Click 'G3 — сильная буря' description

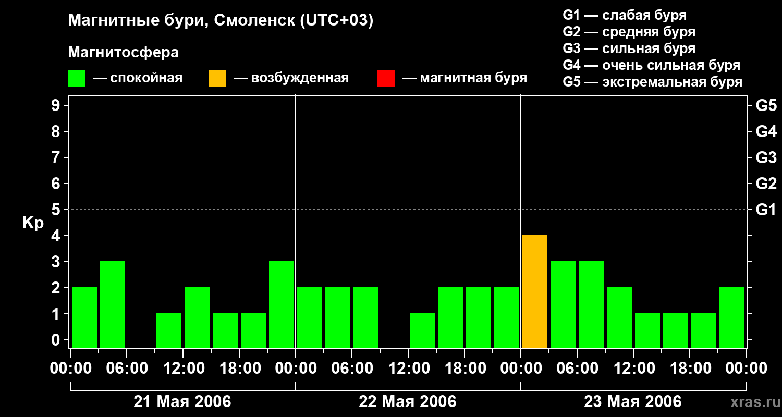click(629, 48)
